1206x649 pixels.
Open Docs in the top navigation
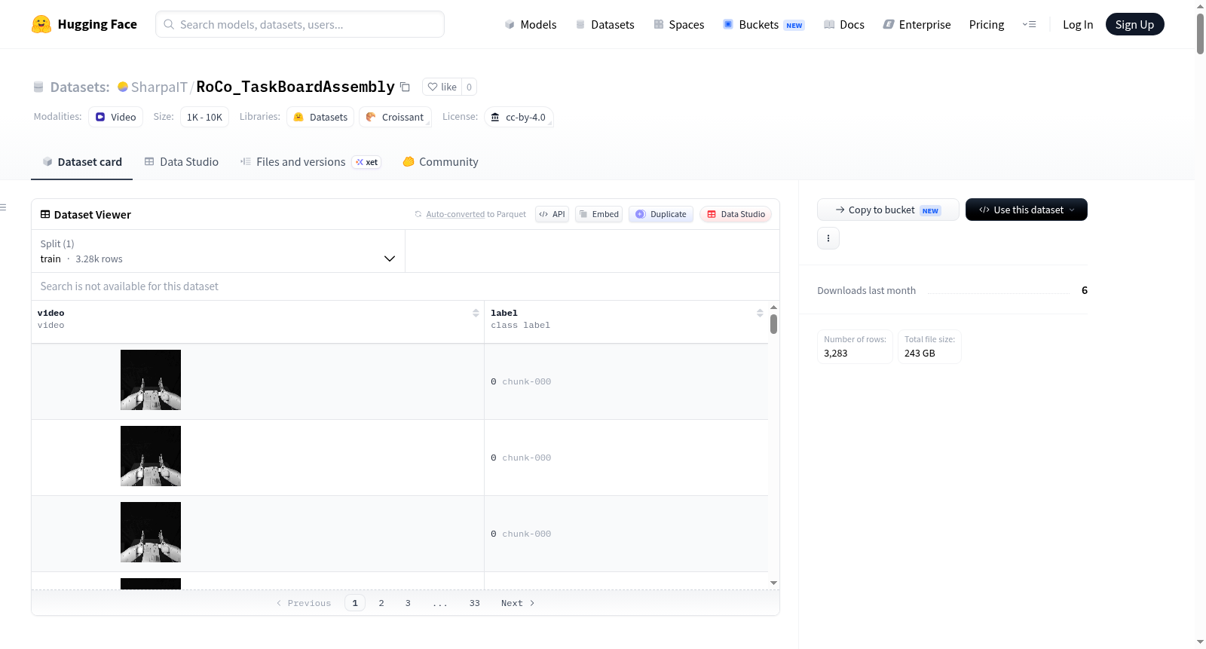pos(843,24)
